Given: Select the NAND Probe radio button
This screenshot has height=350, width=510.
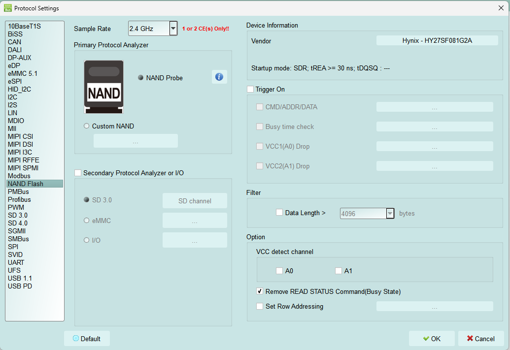Looking at the screenshot, I should 140,78.
